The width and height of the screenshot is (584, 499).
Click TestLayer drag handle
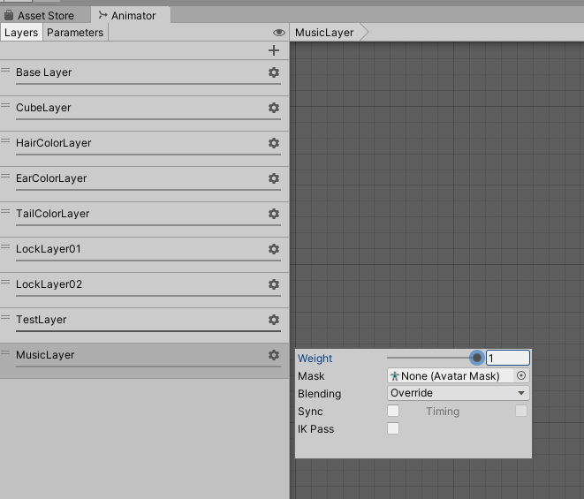(5, 317)
